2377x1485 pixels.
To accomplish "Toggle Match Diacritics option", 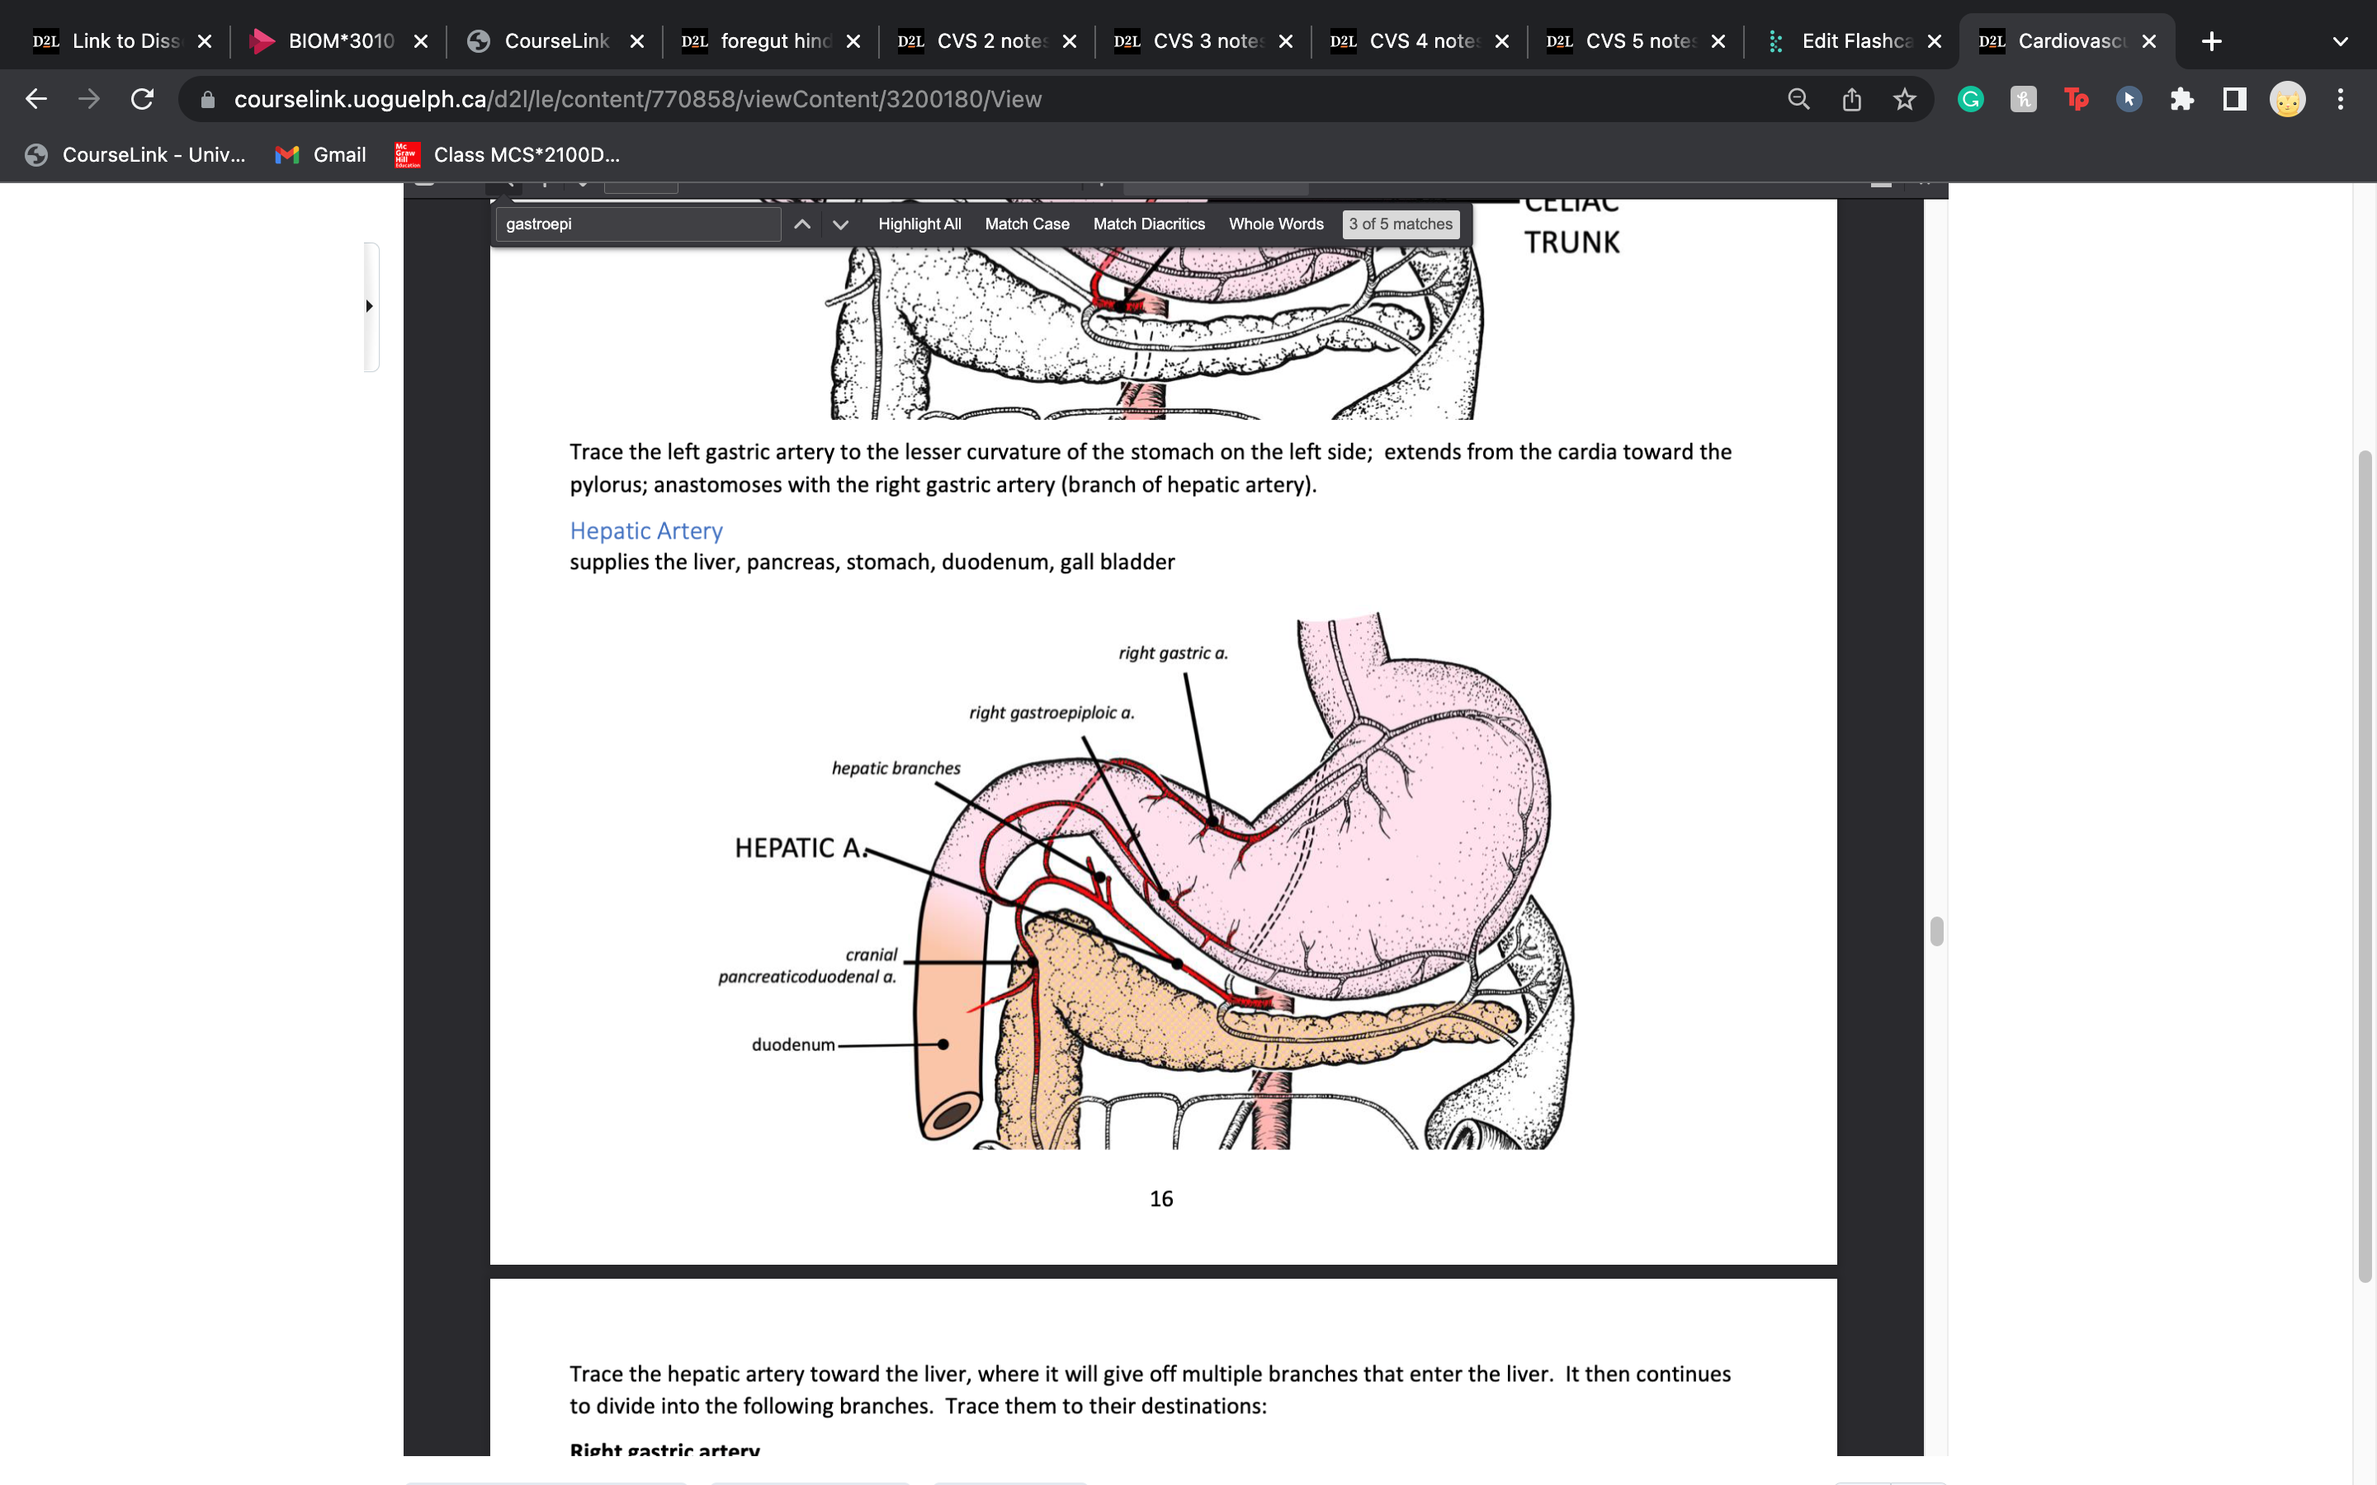I will (x=1148, y=224).
